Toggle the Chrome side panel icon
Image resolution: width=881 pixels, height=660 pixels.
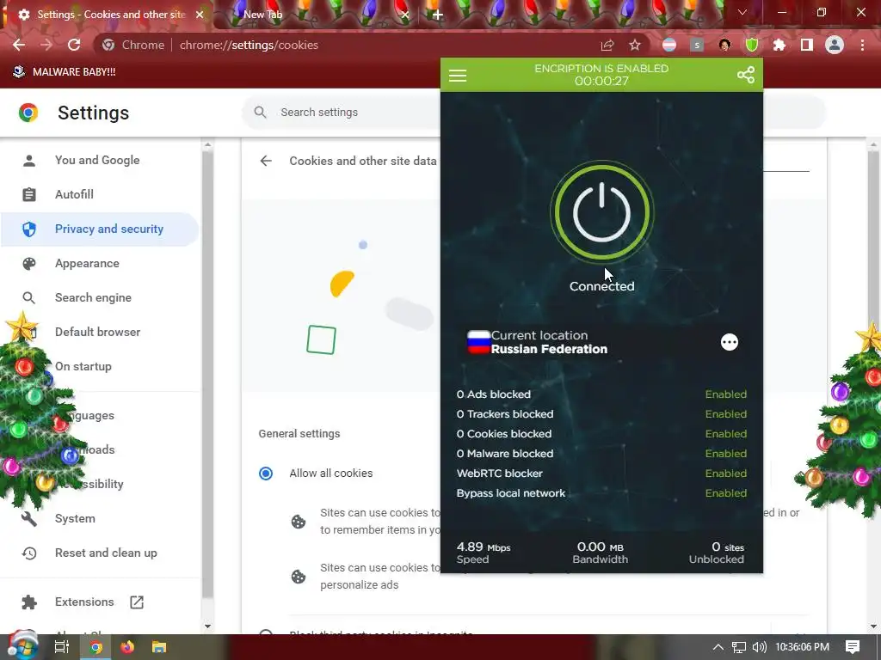pyautogui.click(x=807, y=45)
